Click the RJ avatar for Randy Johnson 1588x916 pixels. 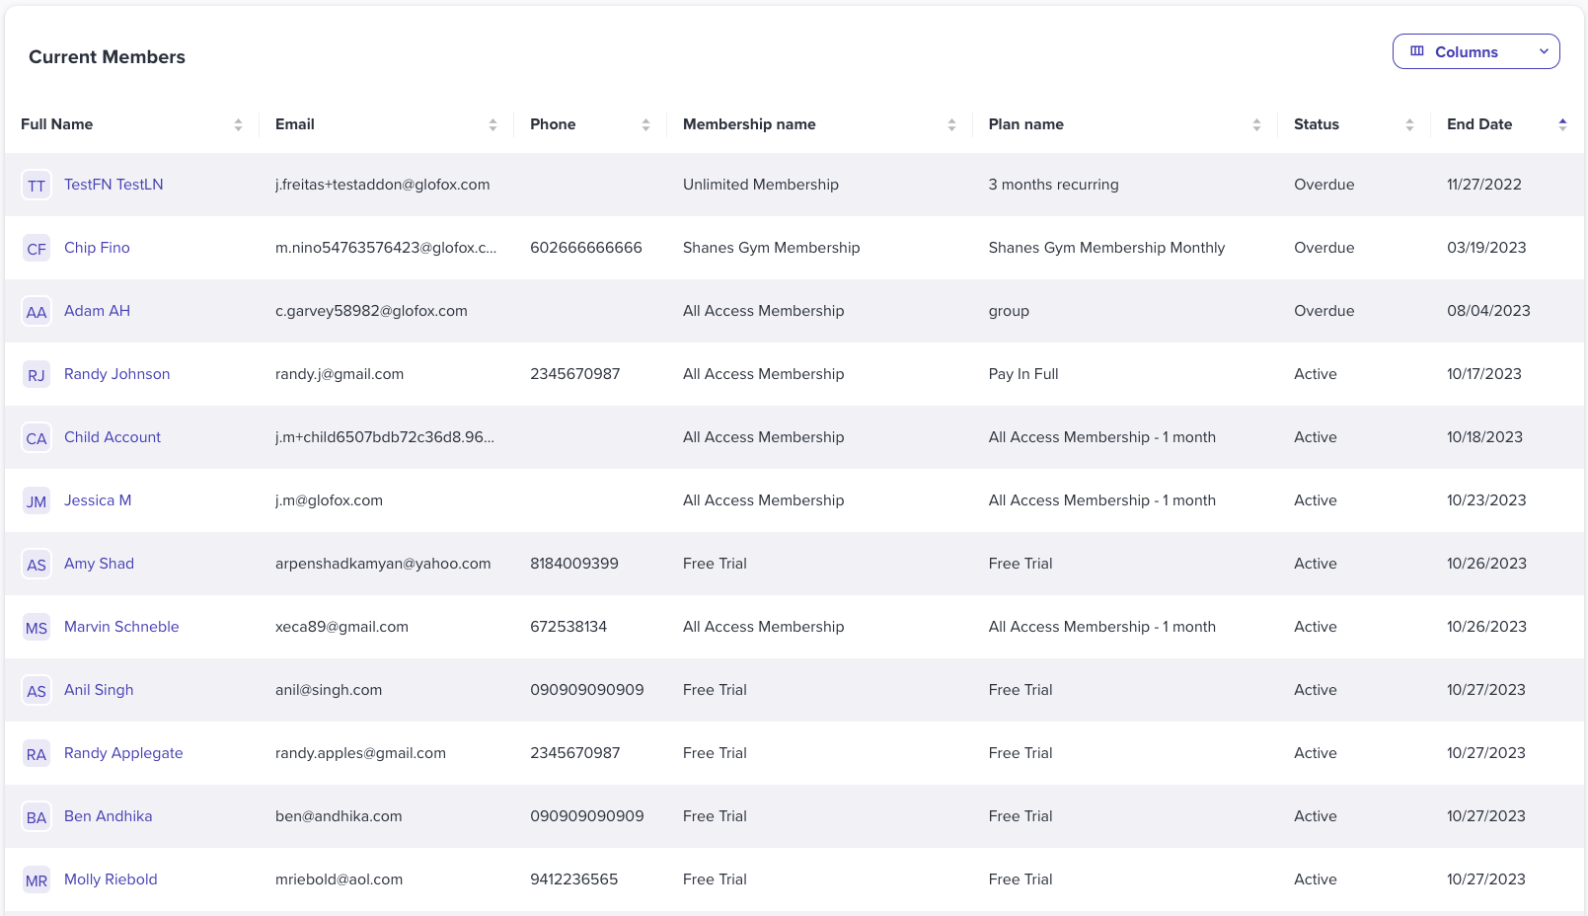[x=37, y=374]
